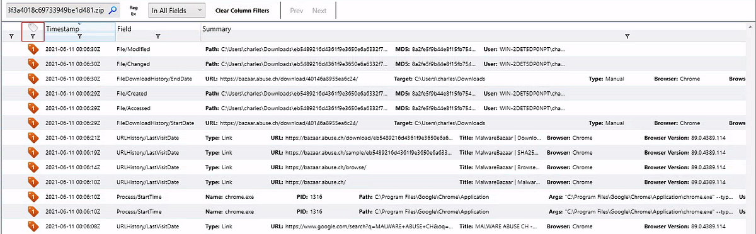Click tag icon of FileDownloadHistory/EndDate row
This screenshot has height=234, width=756.
pos(33,78)
